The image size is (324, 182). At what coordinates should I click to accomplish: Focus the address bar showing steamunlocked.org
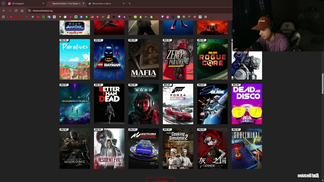[x=129, y=11]
